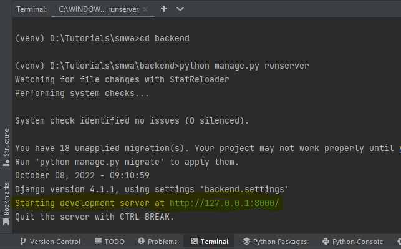The image size is (401, 249).
Task: Click the Python Packages stacked layers icon
Action: 246,241
